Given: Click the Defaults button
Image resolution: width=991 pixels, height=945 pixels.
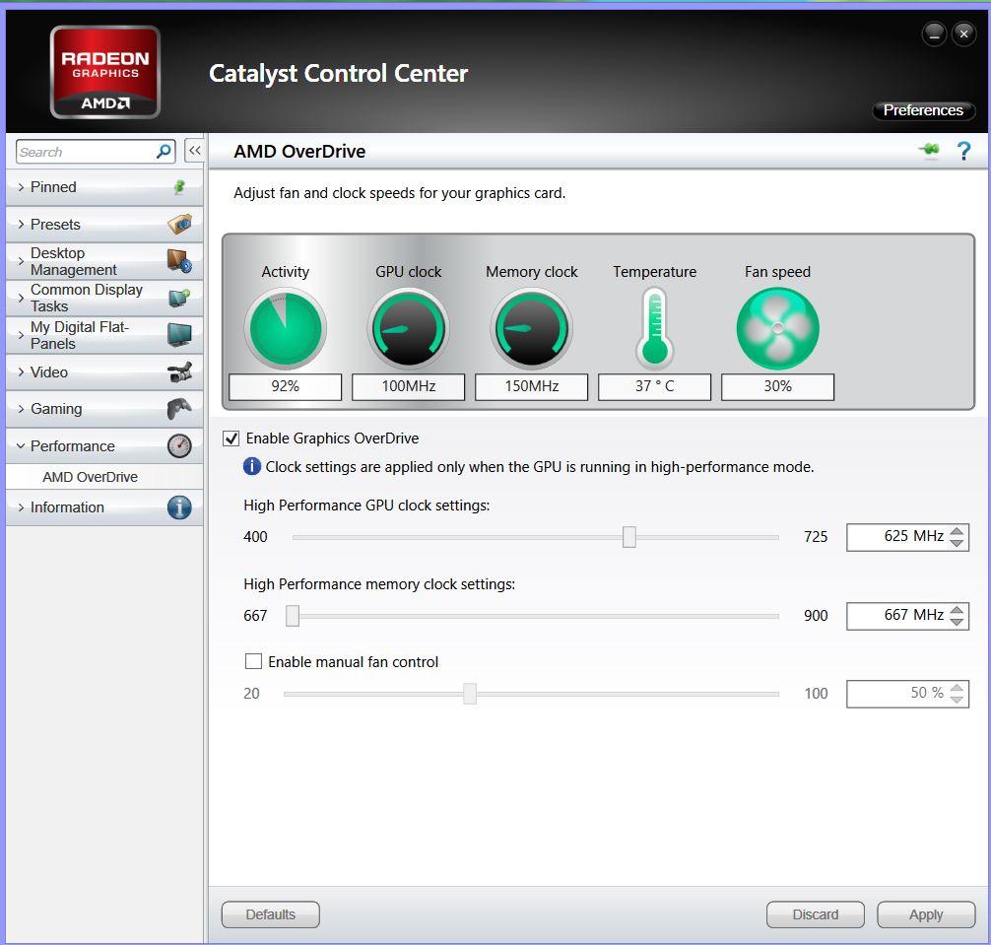Looking at the screenshot, I should 271,914.
